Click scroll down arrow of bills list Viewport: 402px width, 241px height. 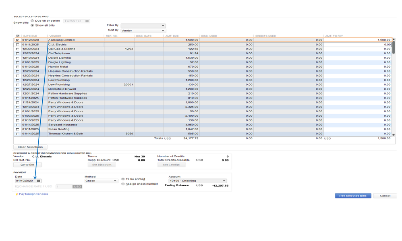[394, 135]
